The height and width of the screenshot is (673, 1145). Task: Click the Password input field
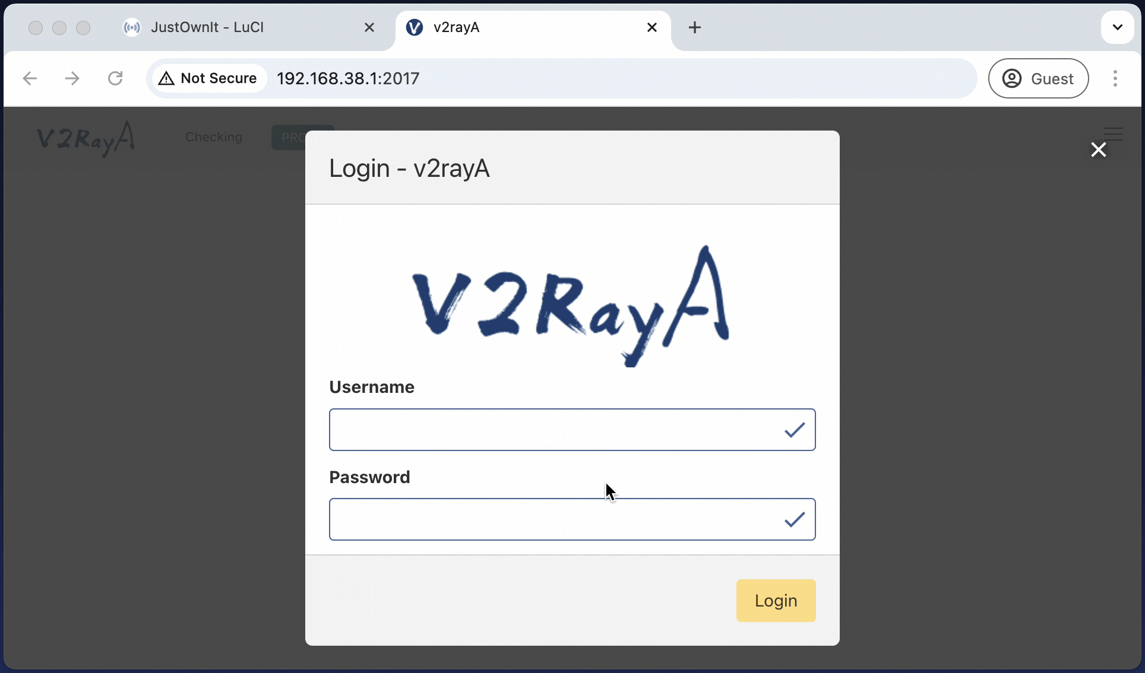[572, 519]
